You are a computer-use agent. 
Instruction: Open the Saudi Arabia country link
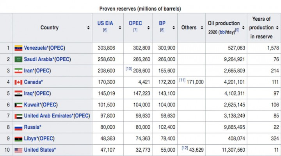[38, 59]
